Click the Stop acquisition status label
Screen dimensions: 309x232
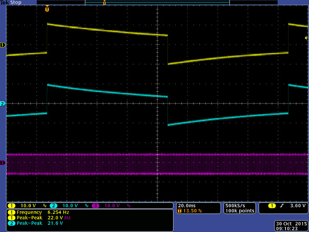tap(15, 2)
